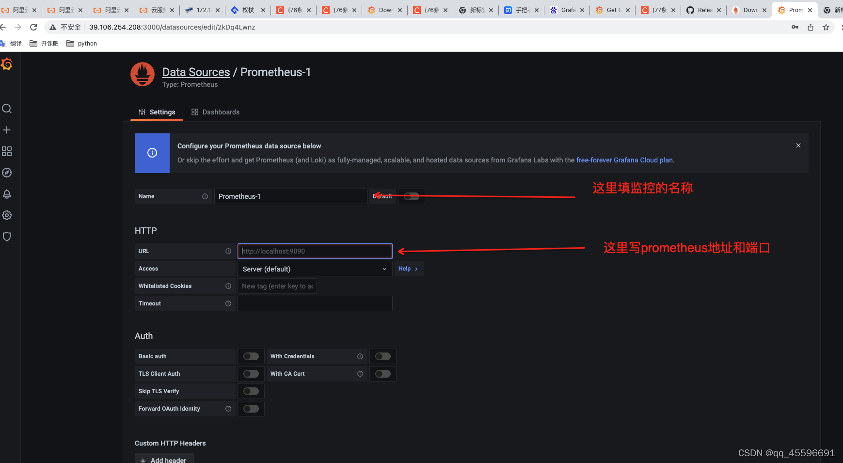
Task: Open the python bookmarks folder
Action: click(81, 44)
